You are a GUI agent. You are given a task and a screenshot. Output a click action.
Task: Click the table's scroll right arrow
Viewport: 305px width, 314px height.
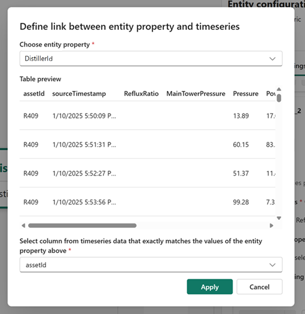tap(272, 226)
